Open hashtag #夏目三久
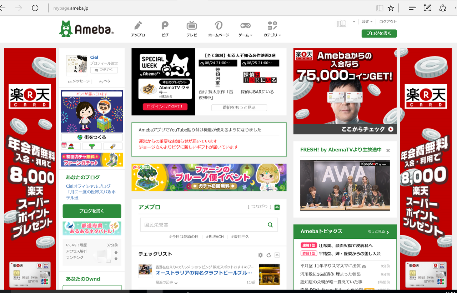Screen dimensions: 457x293 pyautogui.click(x=240, y=237)
